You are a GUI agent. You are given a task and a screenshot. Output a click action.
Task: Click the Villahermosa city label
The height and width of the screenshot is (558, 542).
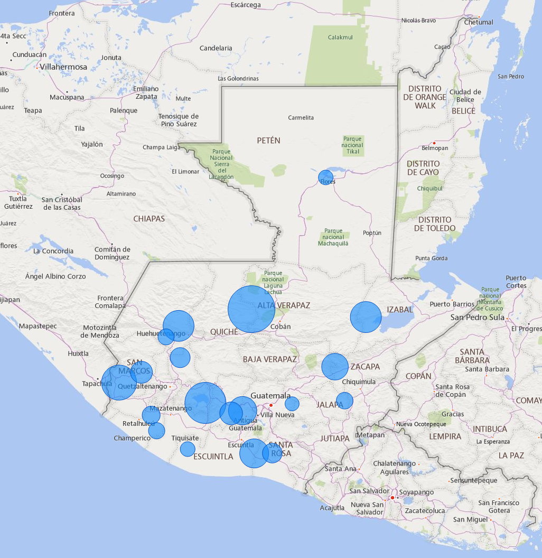click(63, 67)
